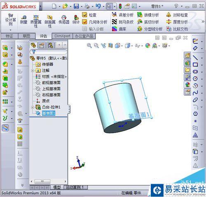Click Zoom to Area icon
206x197 pixels.
(x=96, y=45)
